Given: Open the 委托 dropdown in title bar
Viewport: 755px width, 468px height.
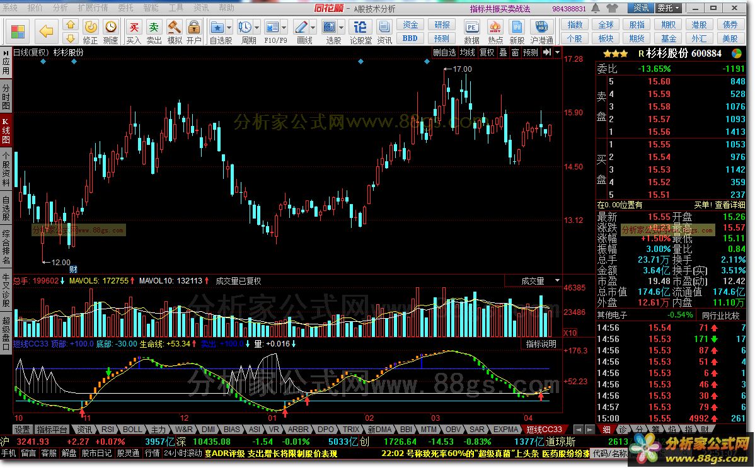Looking at the screenshot, I should point(669,8).
